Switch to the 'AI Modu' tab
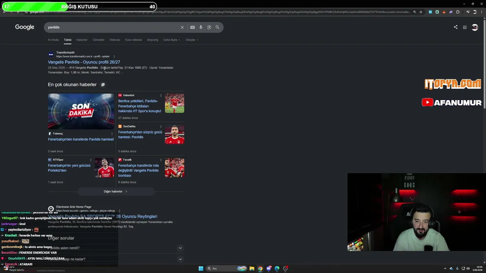This screenshot has height=273, width=486. (x=53, y=40)
